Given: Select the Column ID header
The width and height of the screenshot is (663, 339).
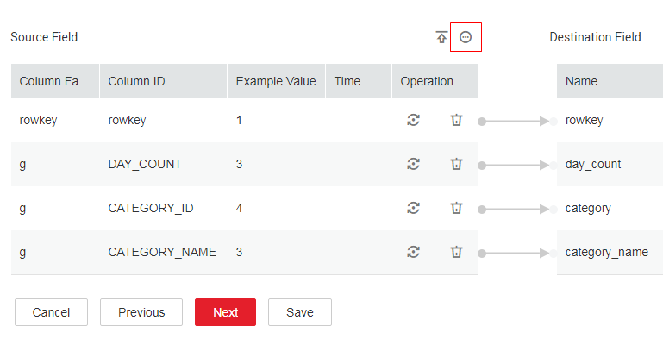Looking at the screenshot, I should (163, 81).
